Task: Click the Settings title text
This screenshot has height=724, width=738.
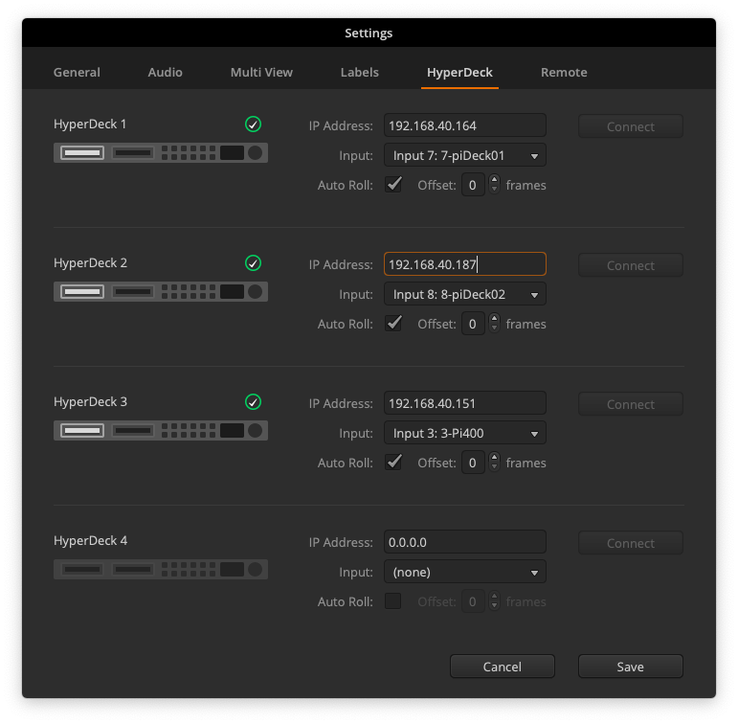Action: [x=369, y=33]
